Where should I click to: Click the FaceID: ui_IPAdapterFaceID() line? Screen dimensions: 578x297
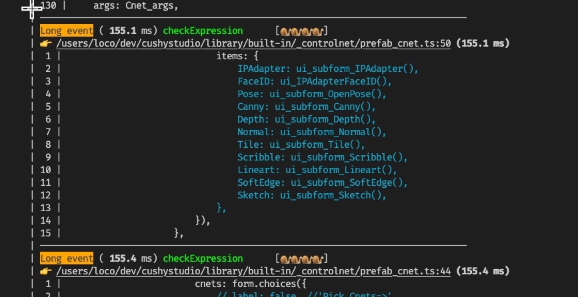tap(314, 81)
